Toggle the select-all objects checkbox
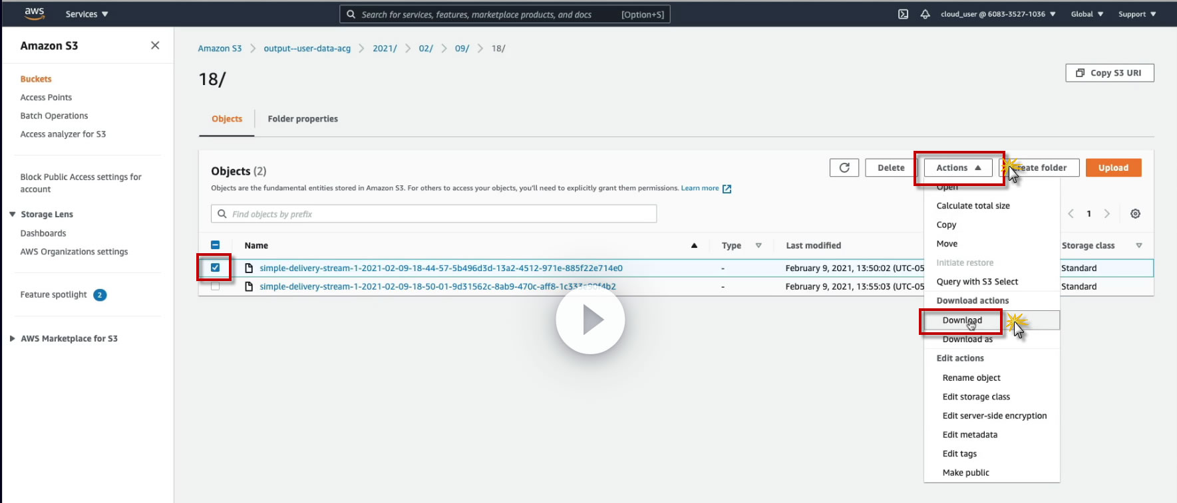The height and width of the screenshot is (503, 1177). pyautogui.click(x=215, y=245)
